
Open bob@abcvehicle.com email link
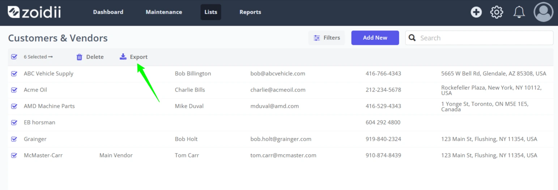point(278,73)
